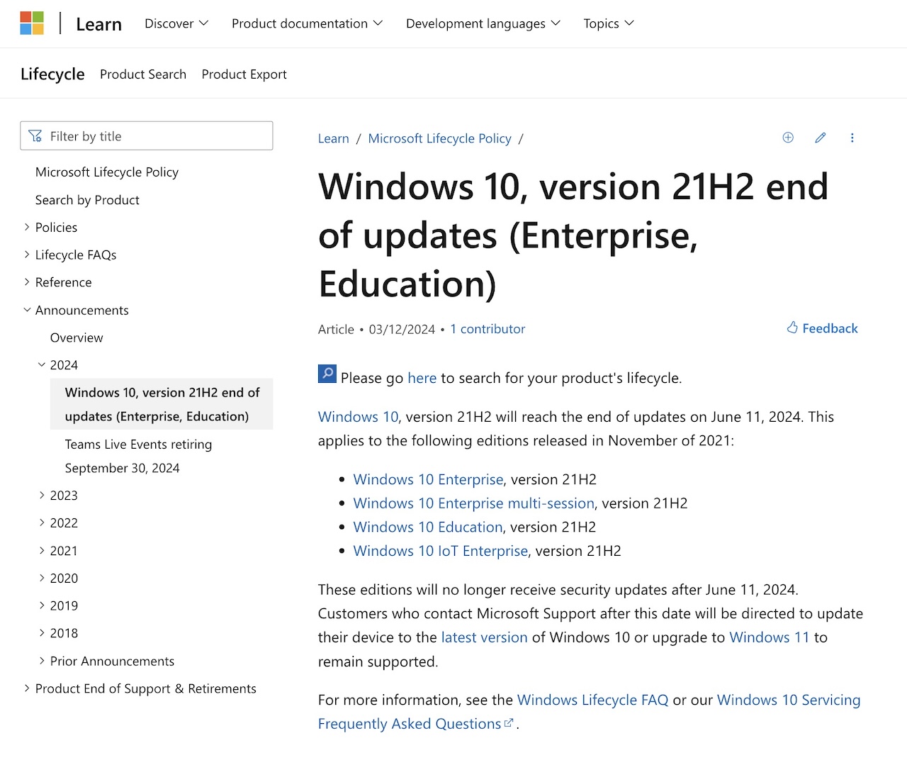Click the Microsoft Lifecycle Policy breadcrumb
This screenshot has width=907, height=765.
439,138
